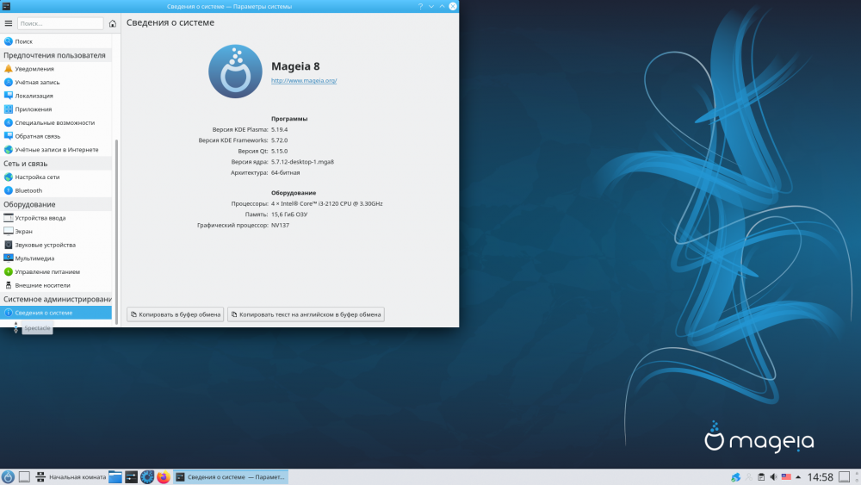Screen dimensions: 861x485
Task: Open the Поиск sidebar entry
Action: (56, 41)
